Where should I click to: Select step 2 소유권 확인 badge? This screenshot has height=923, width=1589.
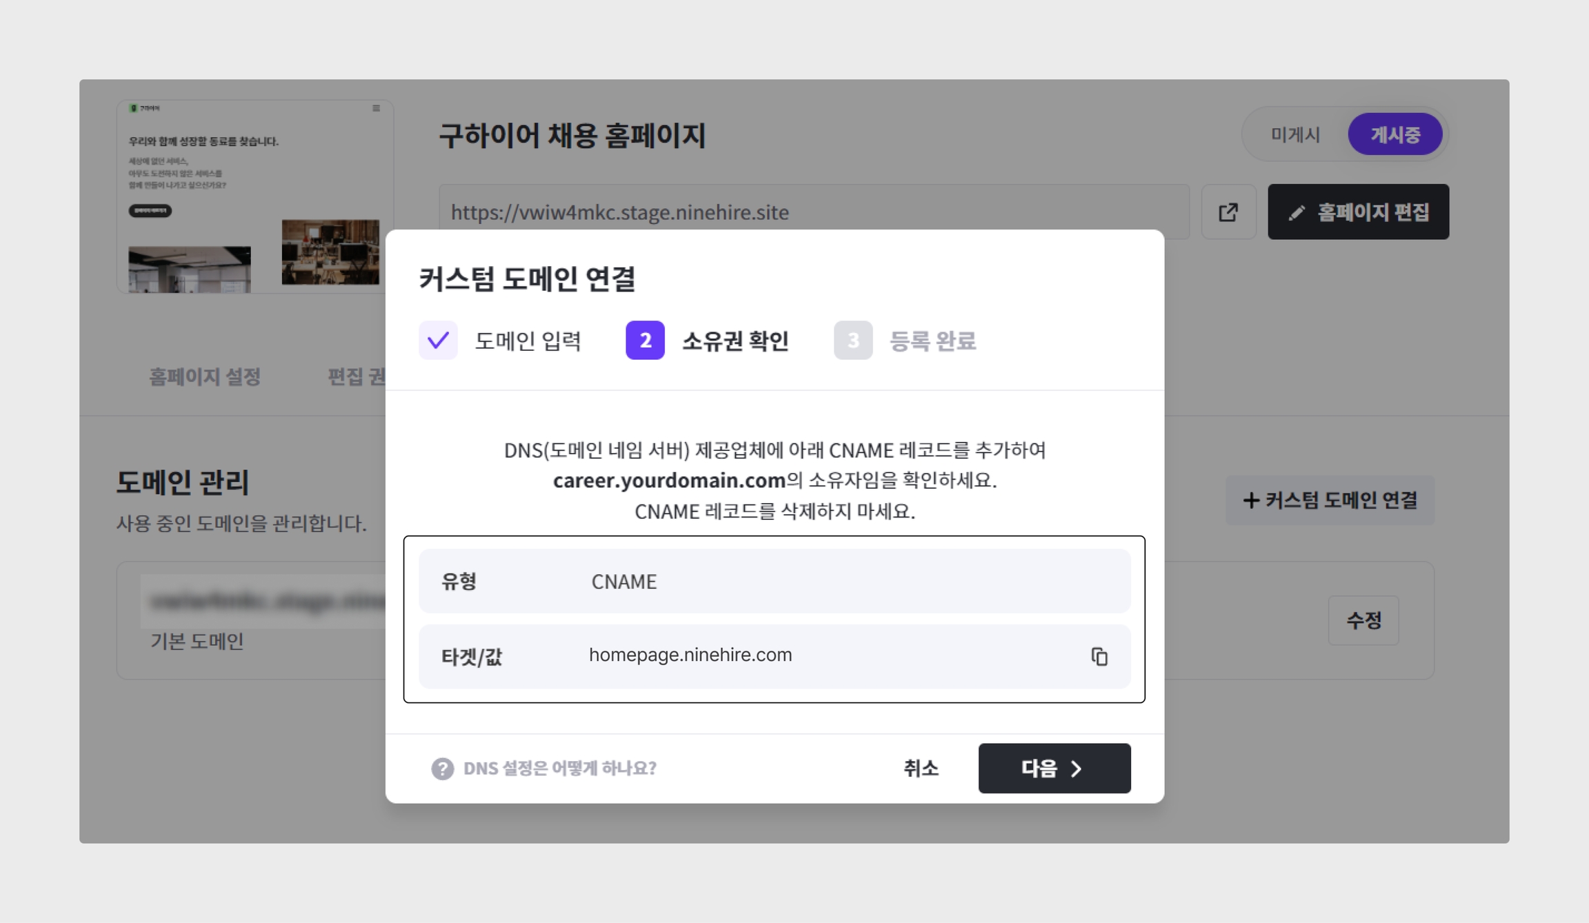point(645,340)
